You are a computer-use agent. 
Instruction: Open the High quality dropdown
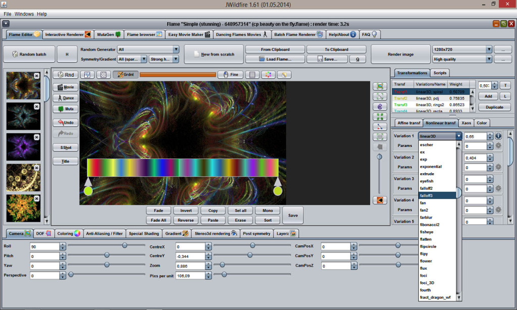489,59
